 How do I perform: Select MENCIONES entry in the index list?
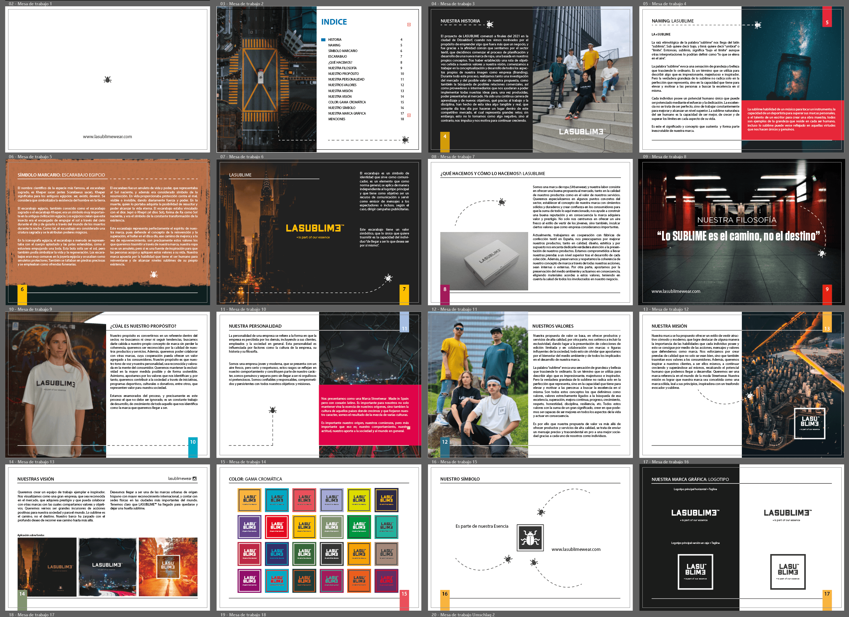point(337,119)
